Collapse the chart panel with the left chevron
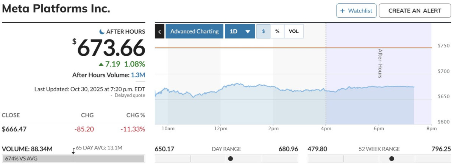Screen dimensions: 454x168 point(159,31)
